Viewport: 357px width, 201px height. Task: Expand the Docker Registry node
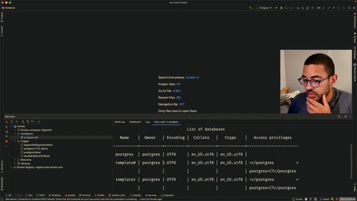click(12, 167)
